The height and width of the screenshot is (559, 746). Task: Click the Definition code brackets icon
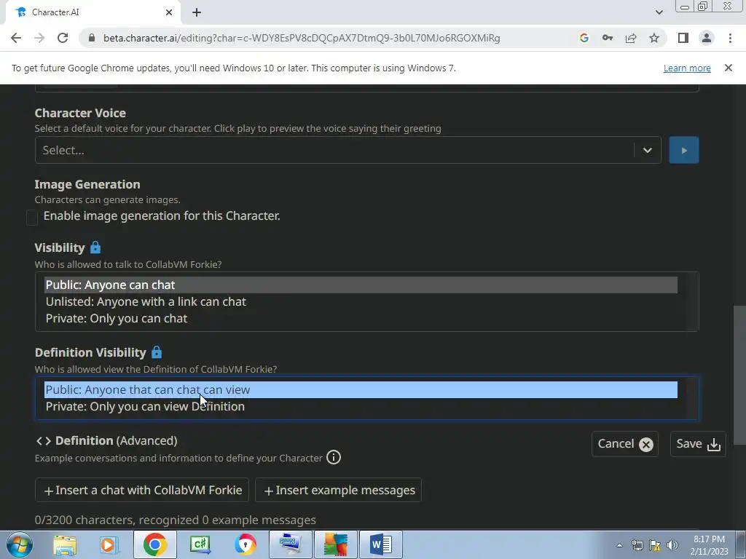click(43, 441)
